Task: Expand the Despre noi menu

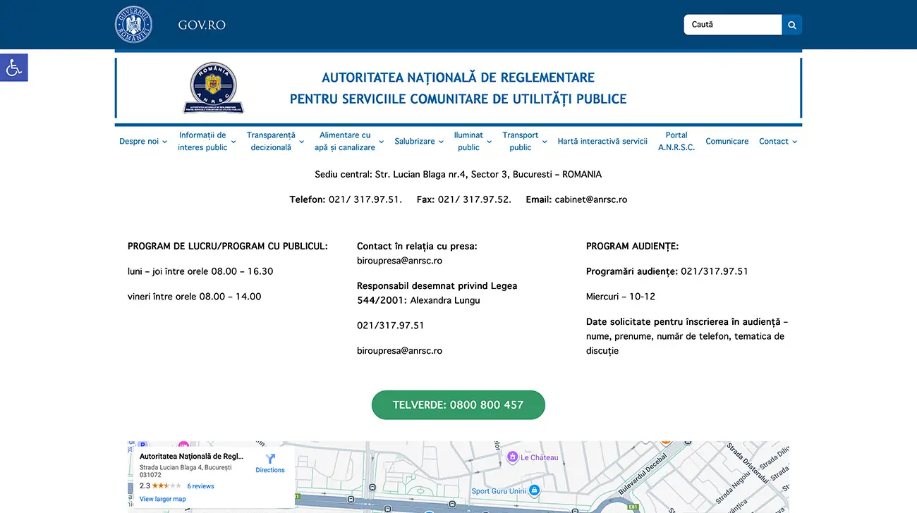Action: pyautogui.click(x=143, y=142)
